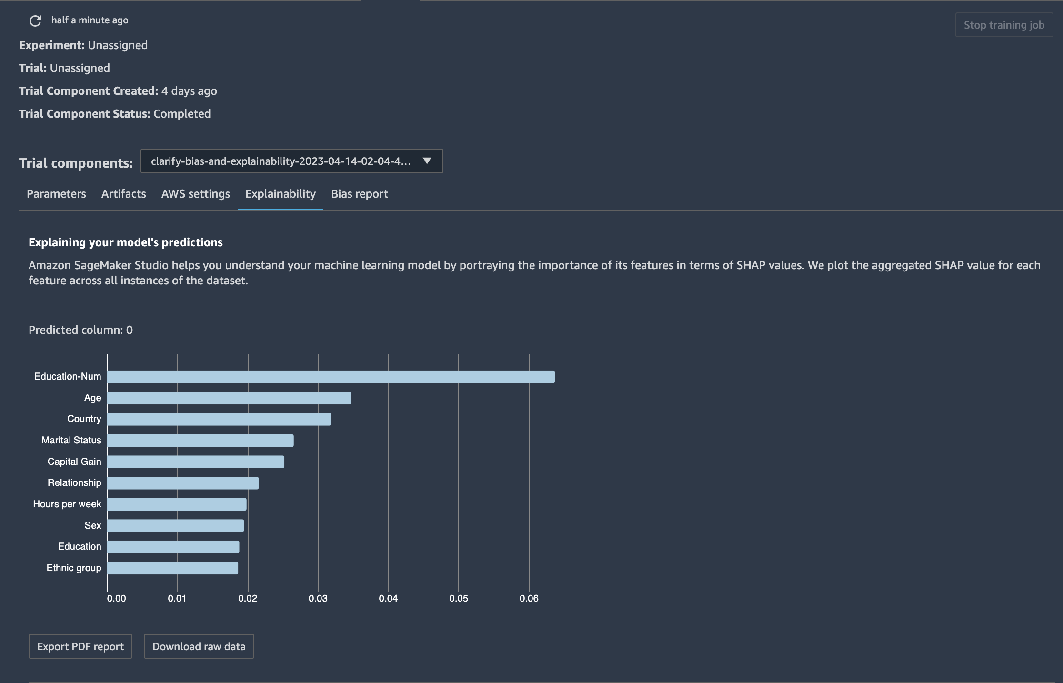Click the Hours per week bar
1063x683 pixels.
177,504
